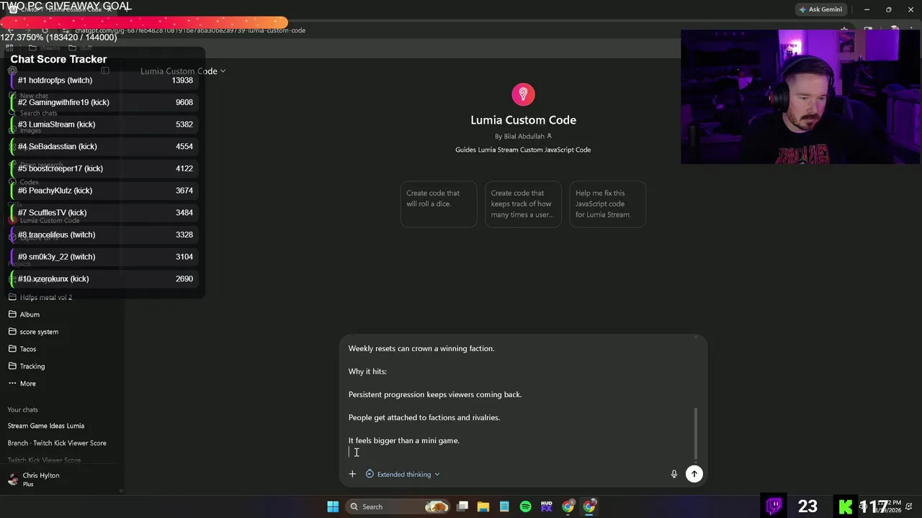This screenshot has height=518, width=922.
Task: Click the message box vertical scrollbar
Action: pyautogui.click(x=695, y=433)
